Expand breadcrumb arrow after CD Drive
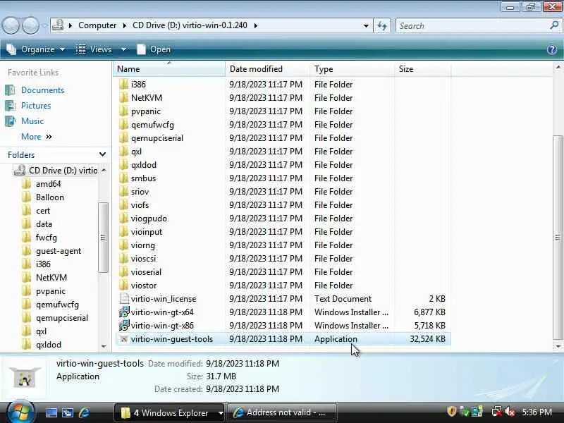Screen dimensions: 564x423 255,25
